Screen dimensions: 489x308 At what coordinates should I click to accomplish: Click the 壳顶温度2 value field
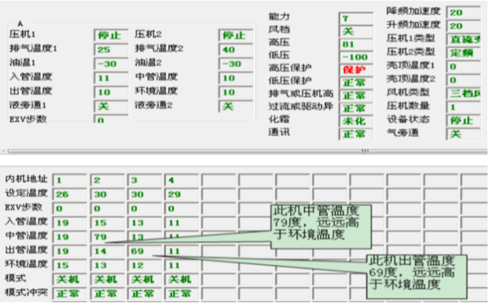[x=464, y=80]
